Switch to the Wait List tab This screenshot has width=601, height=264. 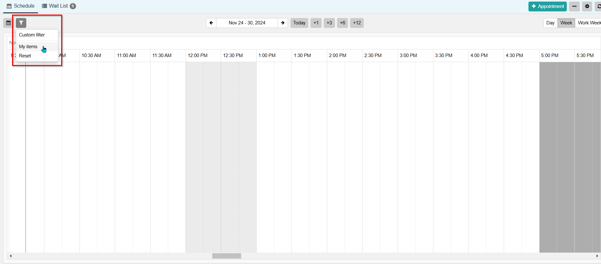tap(59, 6)
